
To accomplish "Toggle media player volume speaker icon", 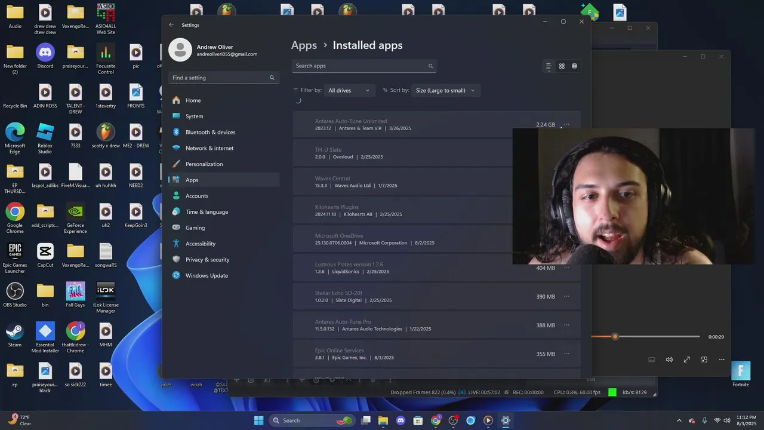I will coord(669,360).
